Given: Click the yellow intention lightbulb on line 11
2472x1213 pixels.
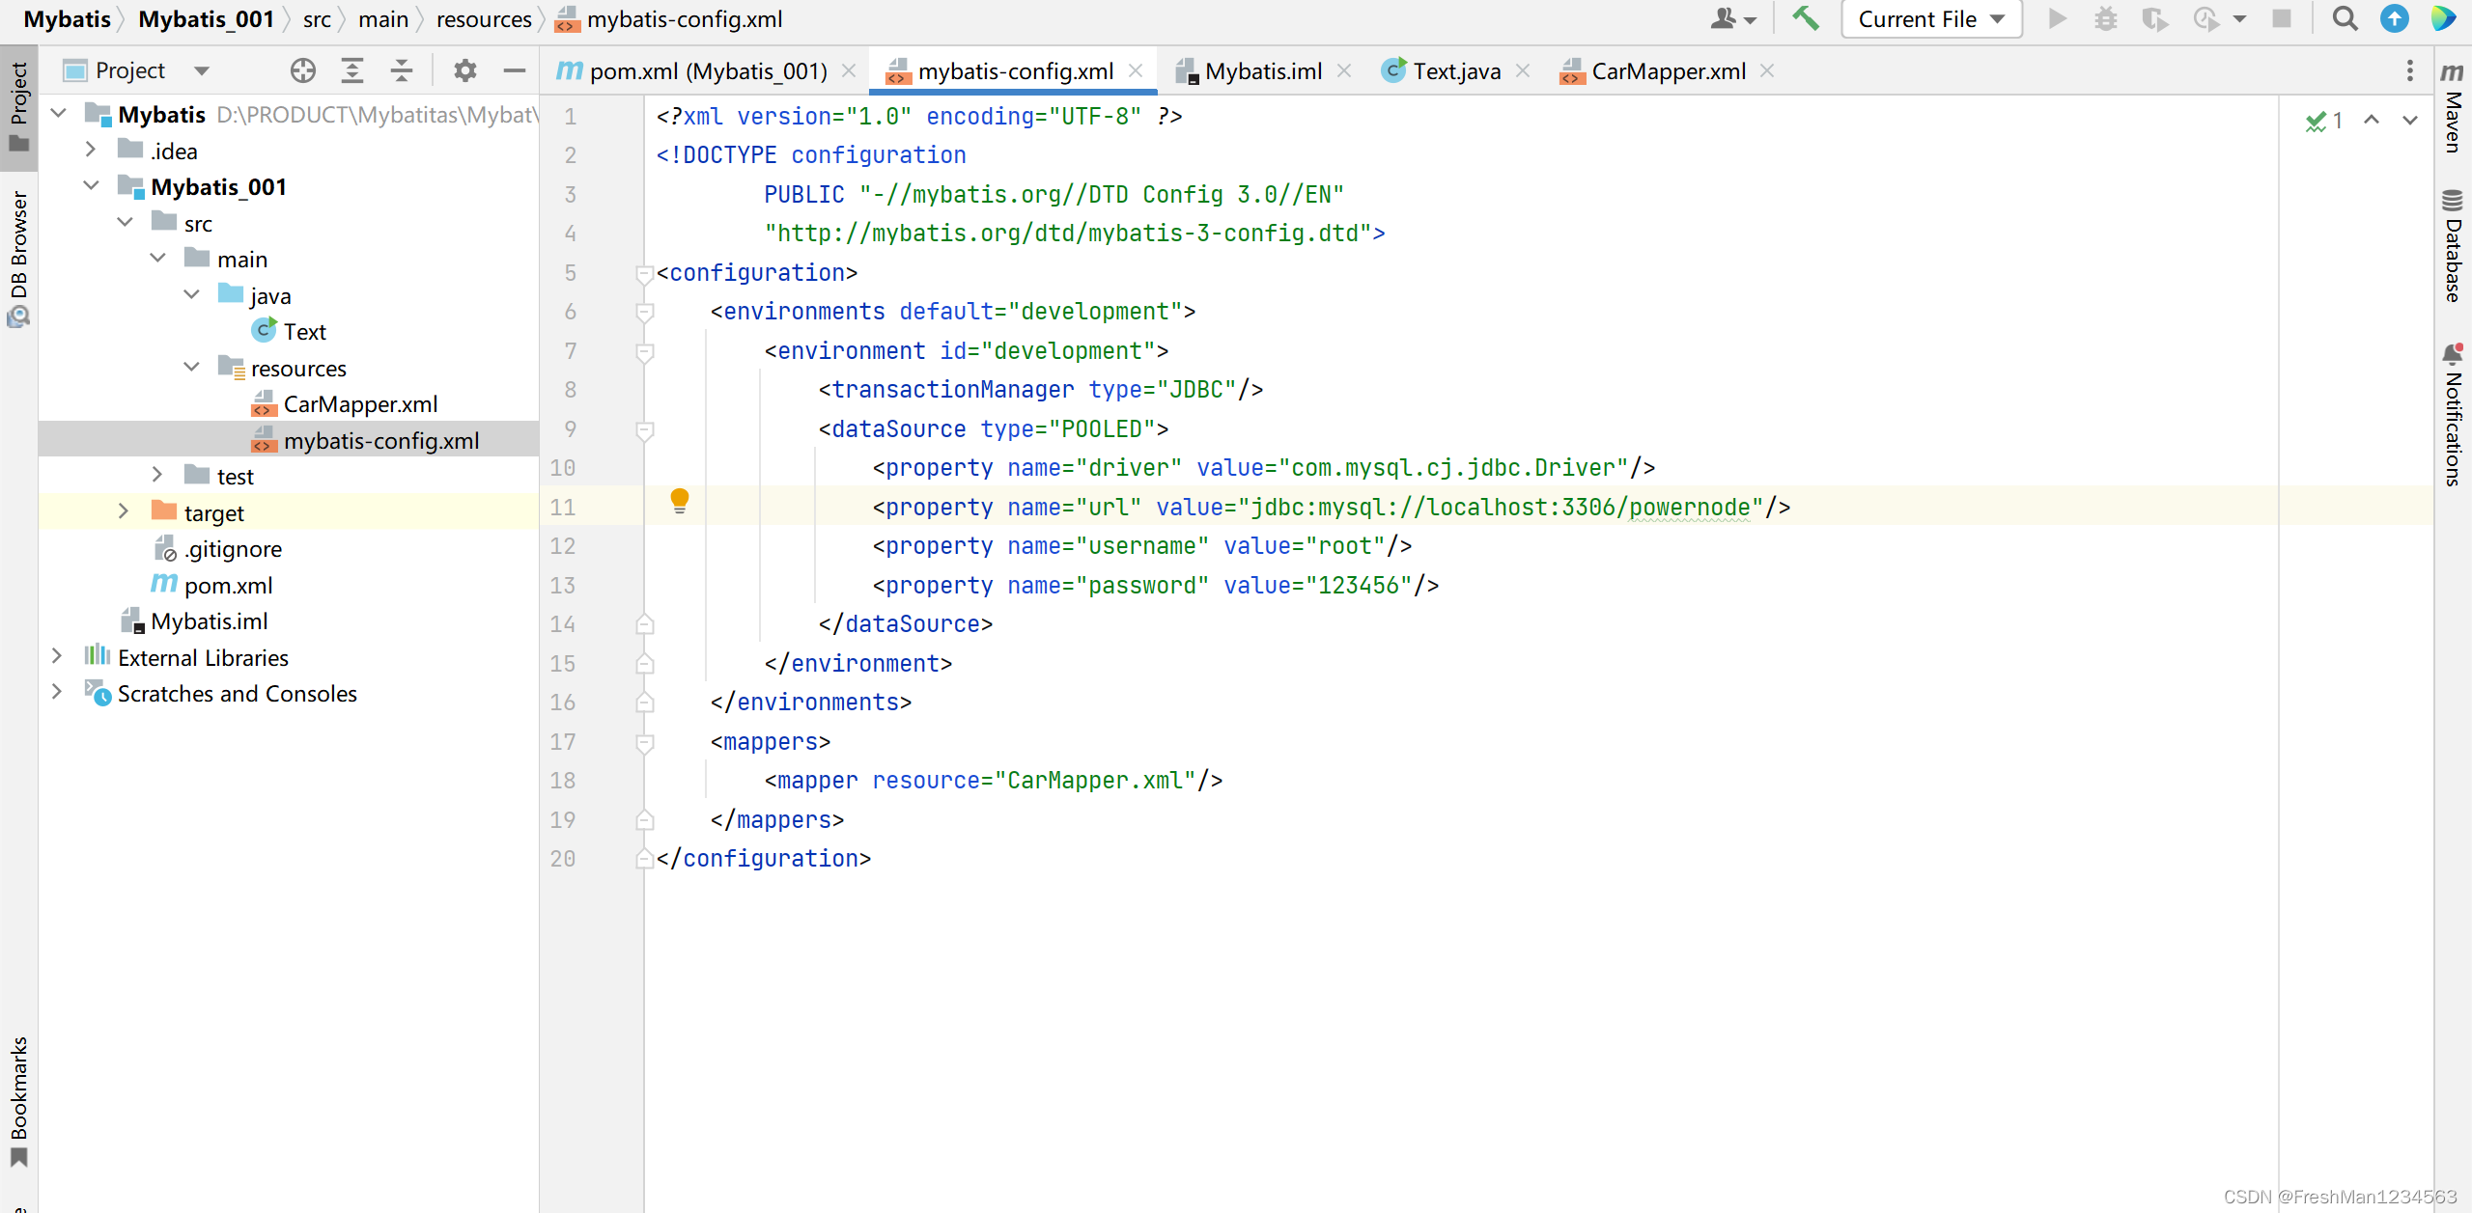Looking at the screenshot, I should tap(680, 500).
